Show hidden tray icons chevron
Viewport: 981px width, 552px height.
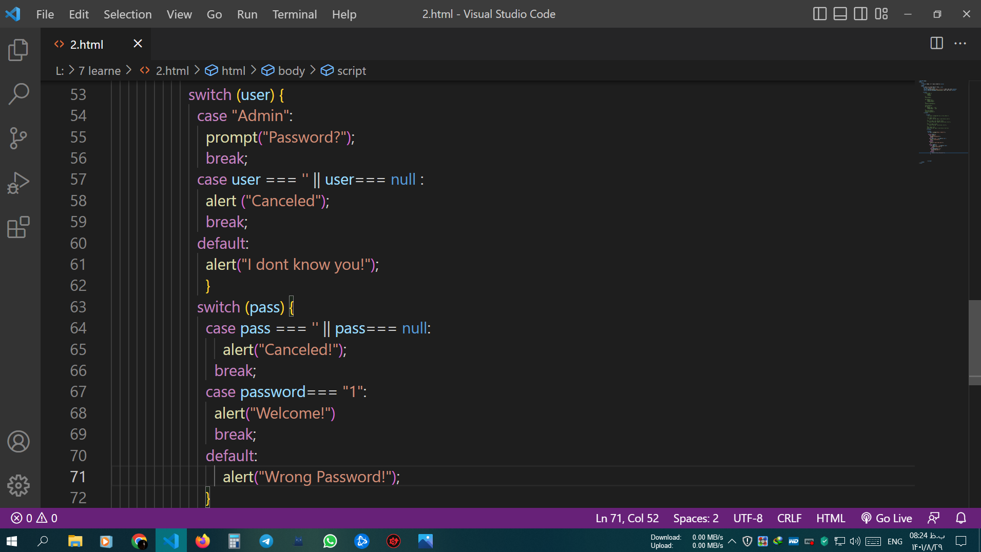732,541
